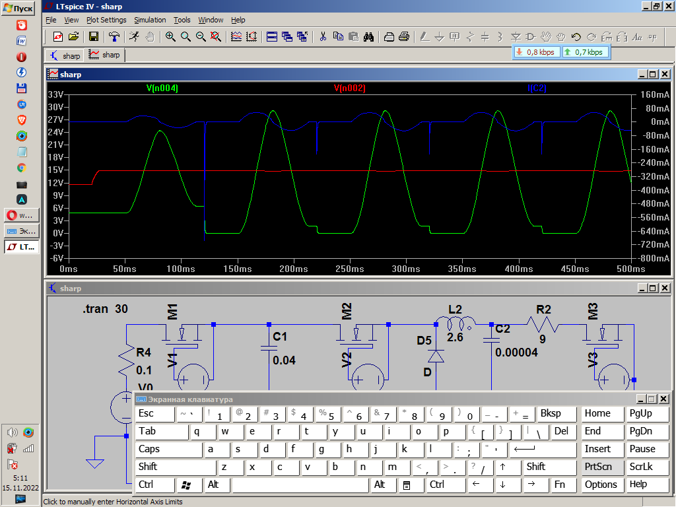
Task: Tile windows with the Tile icon
Action: point(271,36)
